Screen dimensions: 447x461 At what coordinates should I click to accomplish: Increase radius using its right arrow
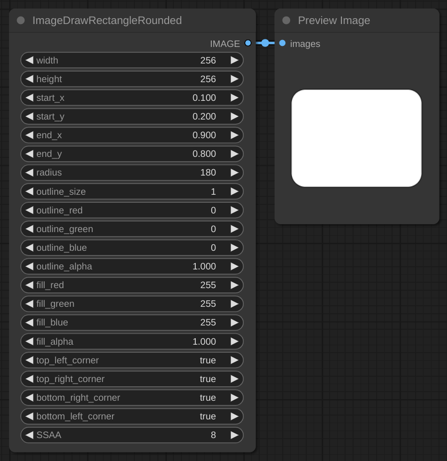pos(234,172)
